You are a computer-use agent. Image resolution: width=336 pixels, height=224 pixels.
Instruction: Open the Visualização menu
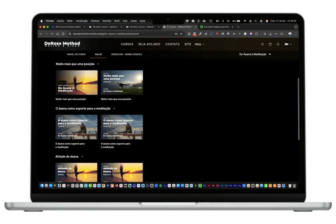click(82, 21)
